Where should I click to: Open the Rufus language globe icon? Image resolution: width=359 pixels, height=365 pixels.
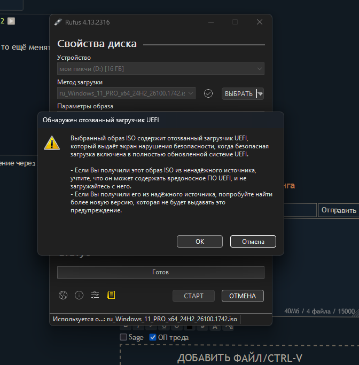(63, 295)
